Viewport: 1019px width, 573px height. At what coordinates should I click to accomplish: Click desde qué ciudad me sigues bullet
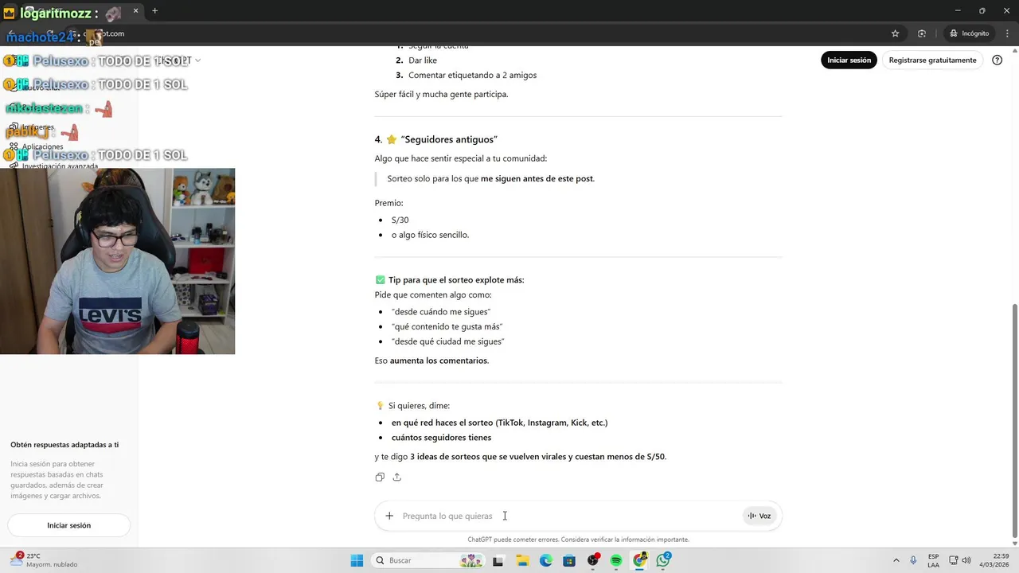(x=447, y=341)
